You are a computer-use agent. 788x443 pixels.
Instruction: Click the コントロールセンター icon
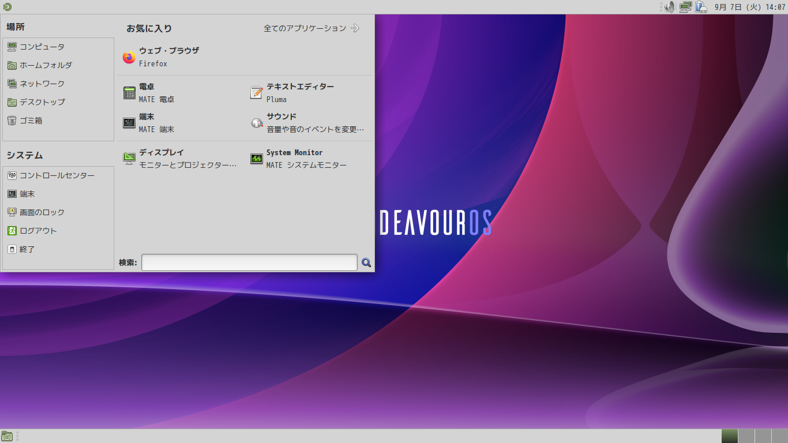point(12,175)
